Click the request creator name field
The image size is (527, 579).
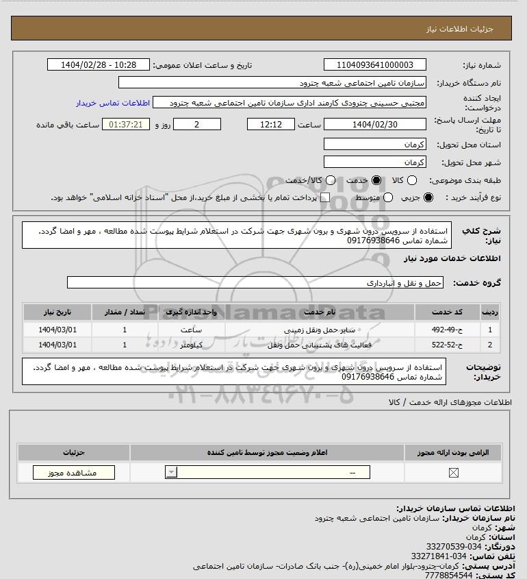click(x=290, y=102)
